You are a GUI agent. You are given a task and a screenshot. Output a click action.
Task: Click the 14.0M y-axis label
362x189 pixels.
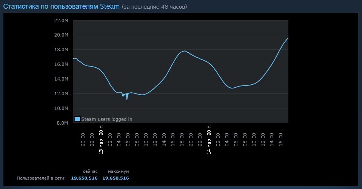point(61,79)
